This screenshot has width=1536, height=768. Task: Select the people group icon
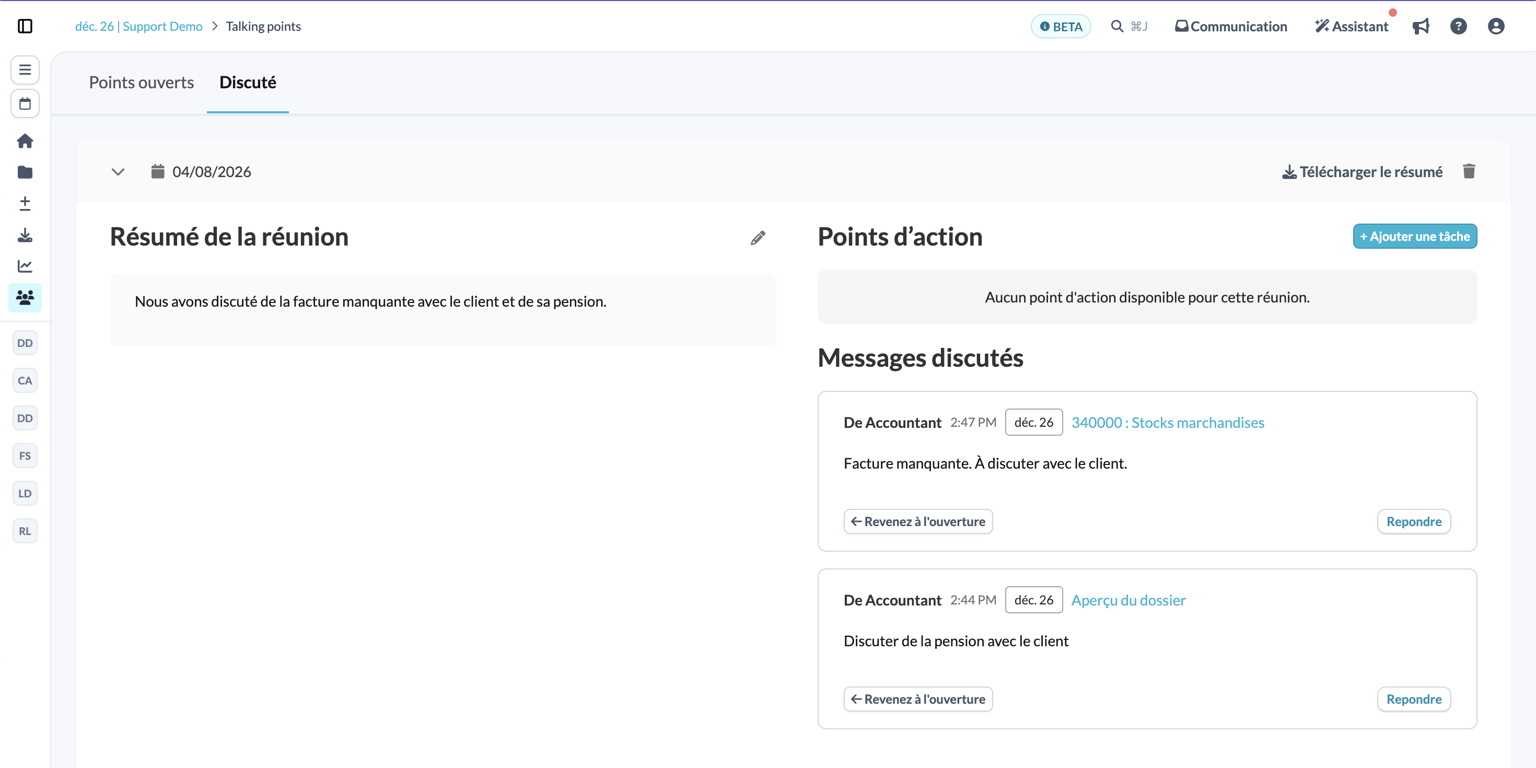(x=25, y=297)
